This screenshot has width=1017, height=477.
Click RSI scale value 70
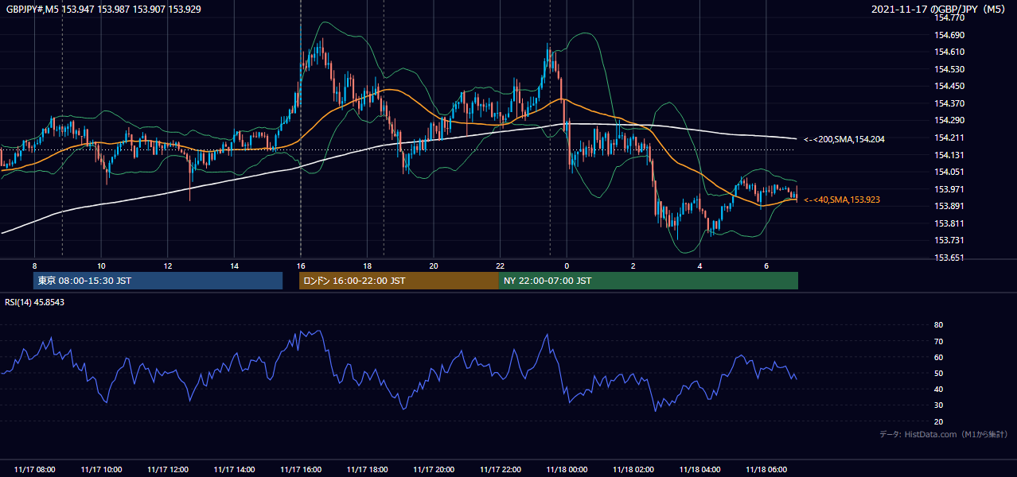pos(939,341)
